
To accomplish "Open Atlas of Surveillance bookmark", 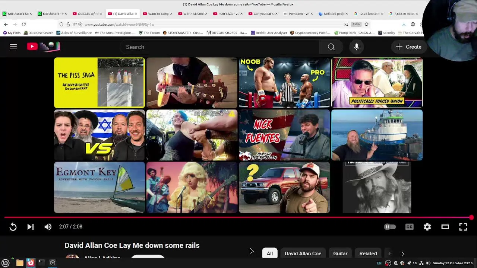I will coord(74,33).
